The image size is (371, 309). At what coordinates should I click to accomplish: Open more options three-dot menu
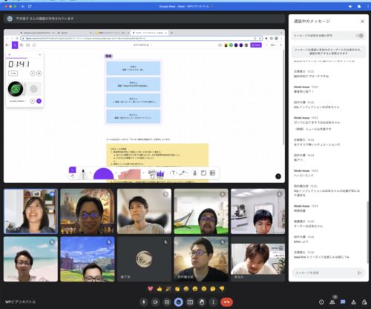[x=213, y=302]
